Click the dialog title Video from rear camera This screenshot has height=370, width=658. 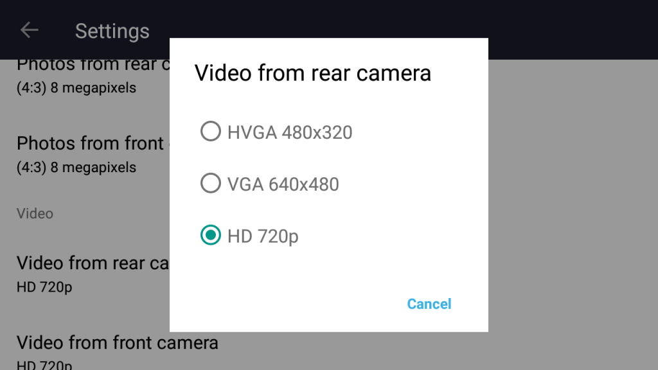click(x=312, y=73)
